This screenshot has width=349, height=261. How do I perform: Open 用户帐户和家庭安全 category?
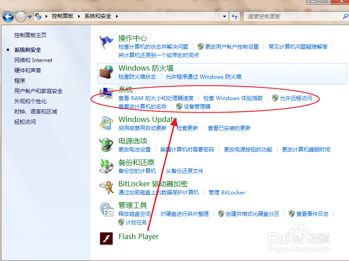(x=38, y=91)
